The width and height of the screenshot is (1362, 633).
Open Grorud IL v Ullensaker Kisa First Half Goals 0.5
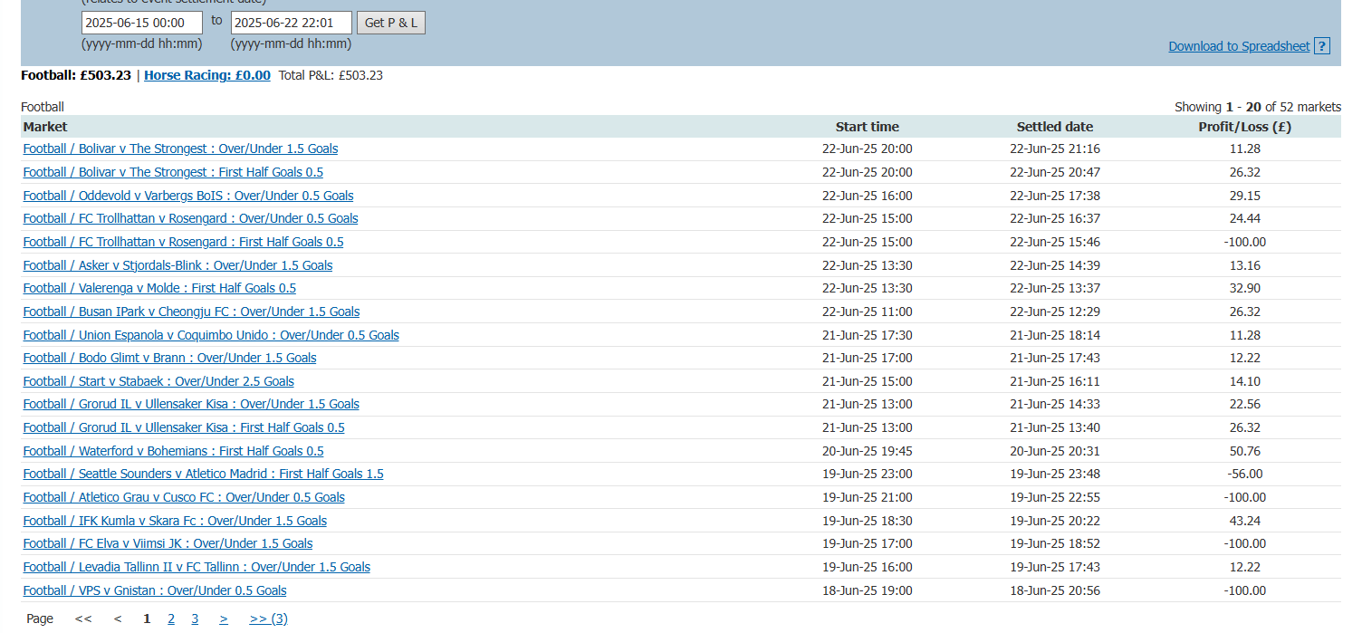tap(184, 427)
